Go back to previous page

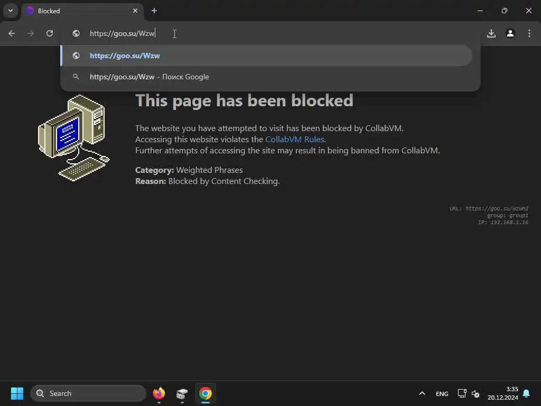tap(12, 33)
